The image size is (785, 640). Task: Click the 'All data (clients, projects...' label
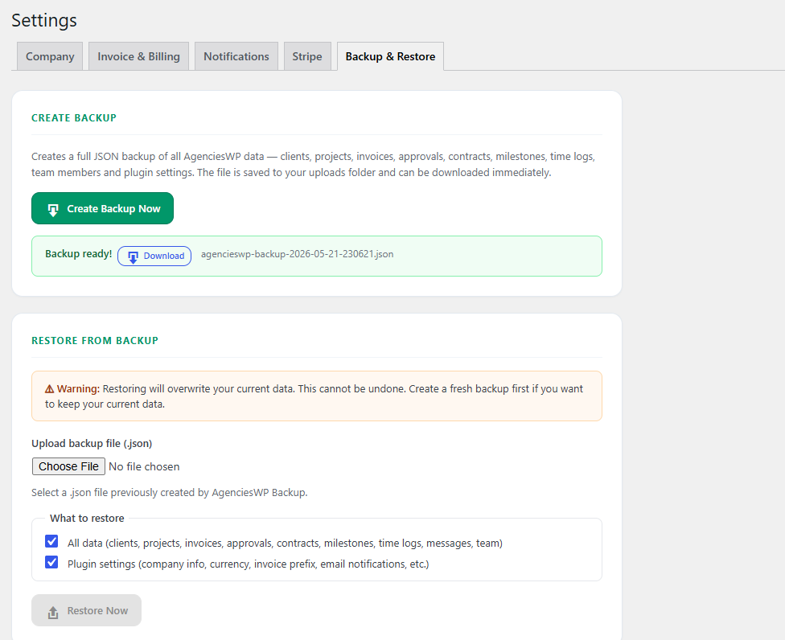[x=285, y=543]
